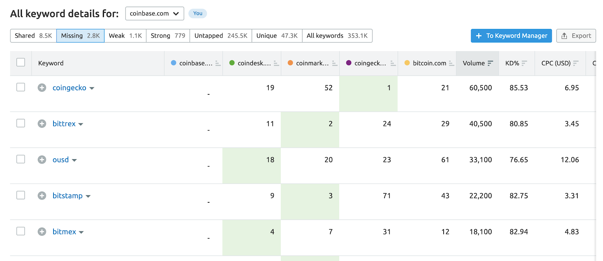Check the bitmex row checkbox
The image size is (603, 261).
[21, 231]
